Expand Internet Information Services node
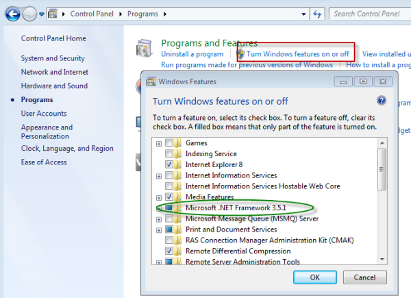Screen dimensions: 411x298 coord(159,176)
